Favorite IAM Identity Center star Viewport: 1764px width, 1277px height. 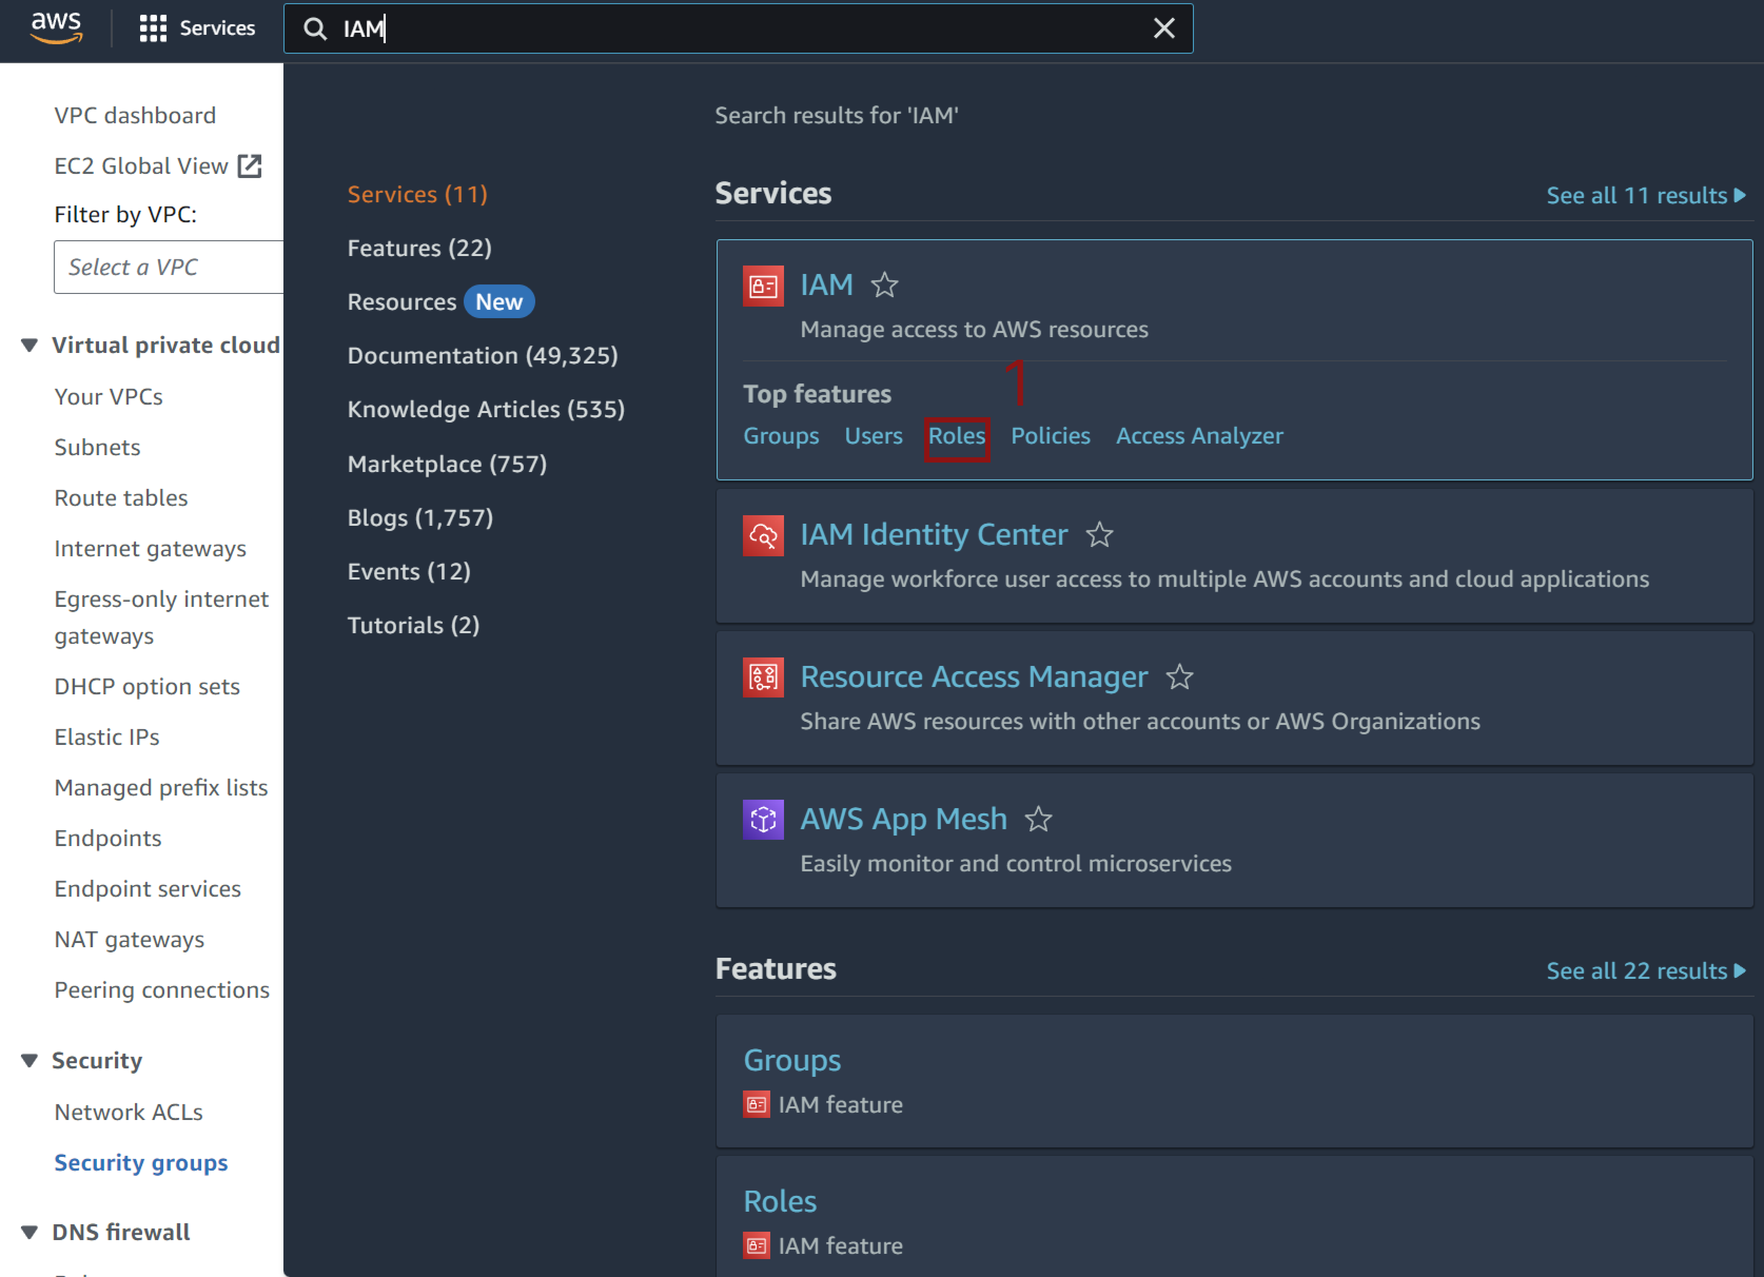1099,534
